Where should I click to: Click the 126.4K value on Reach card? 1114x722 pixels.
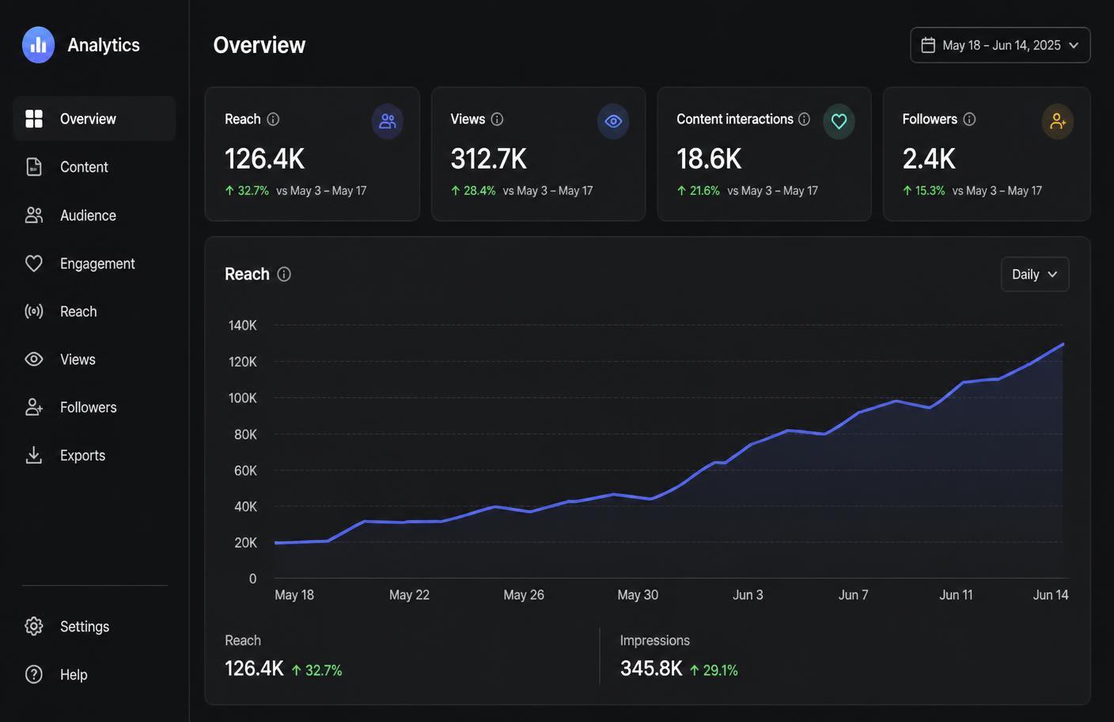[264, 159]
